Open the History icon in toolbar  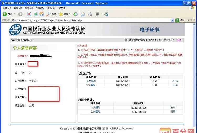click(75, 14)
